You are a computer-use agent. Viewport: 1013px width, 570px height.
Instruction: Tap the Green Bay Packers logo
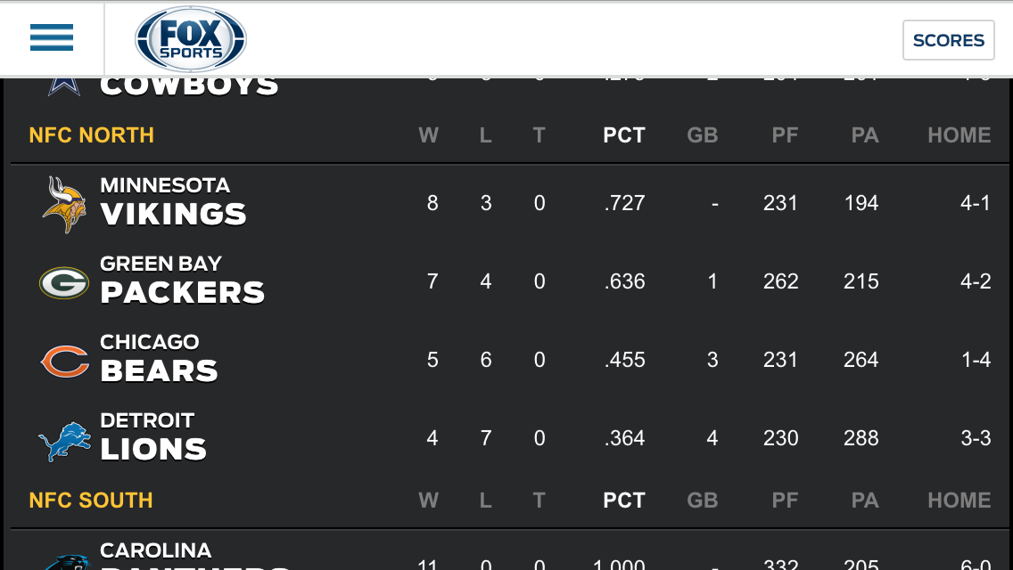pos(64,282)
